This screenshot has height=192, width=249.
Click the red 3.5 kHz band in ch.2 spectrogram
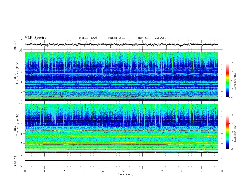click(x=121, y=136)
